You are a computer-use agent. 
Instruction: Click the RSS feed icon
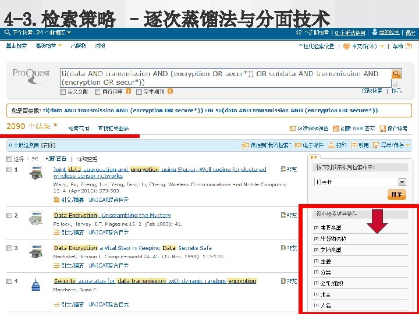[x=336, y=129]
